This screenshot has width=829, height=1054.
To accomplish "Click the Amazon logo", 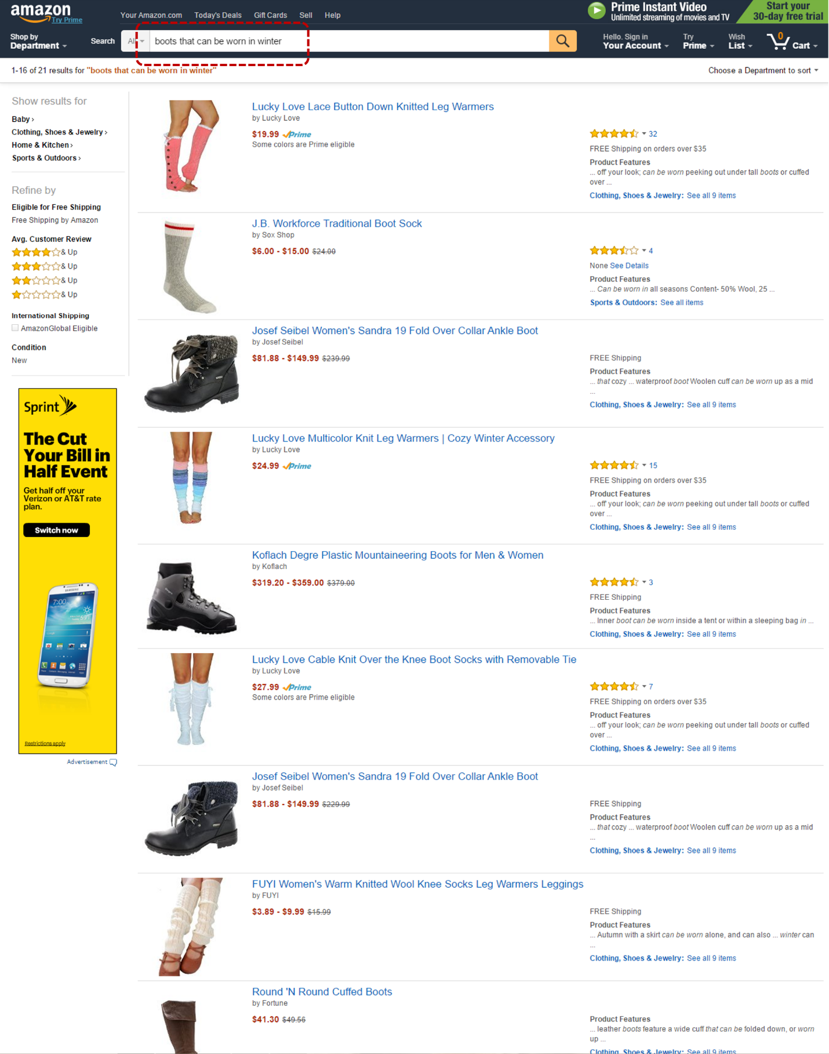I will 41,12.
